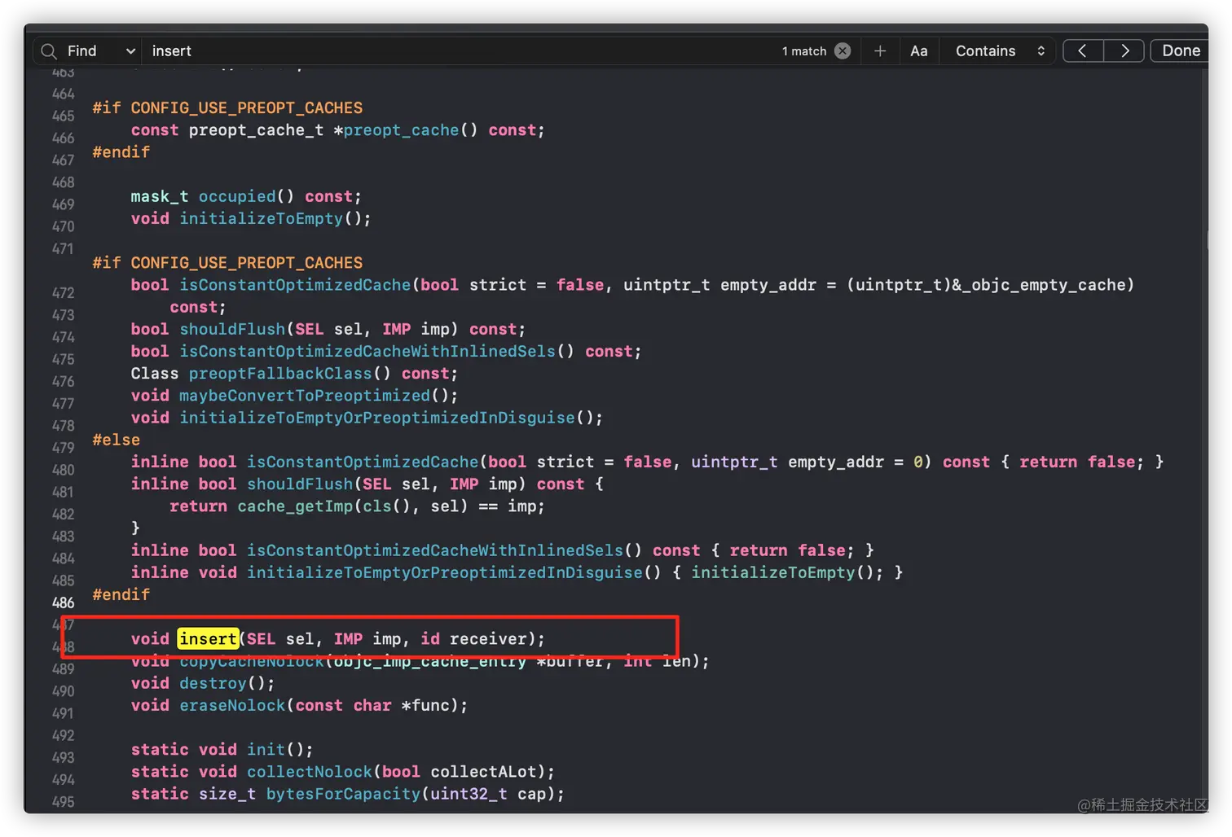
Task: Click the "preoptFallbackClass" function name
Action: (280, 373)
